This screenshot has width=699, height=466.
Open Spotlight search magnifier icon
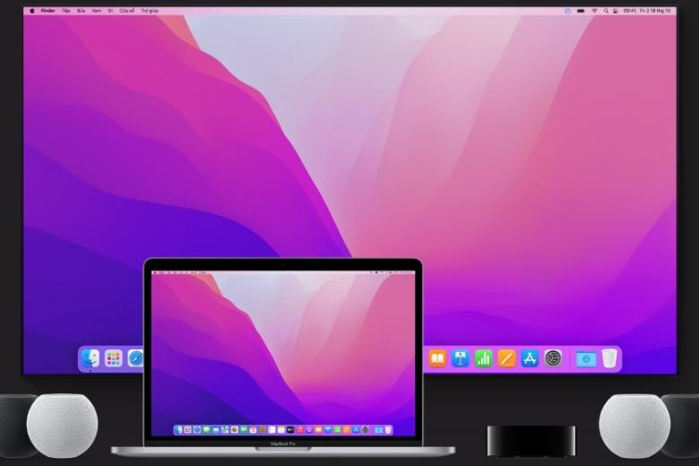606,11
